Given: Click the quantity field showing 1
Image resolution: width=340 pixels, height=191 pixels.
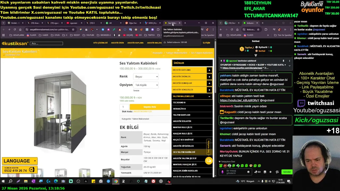Looking at the screenshot, I should click(124, 107).
